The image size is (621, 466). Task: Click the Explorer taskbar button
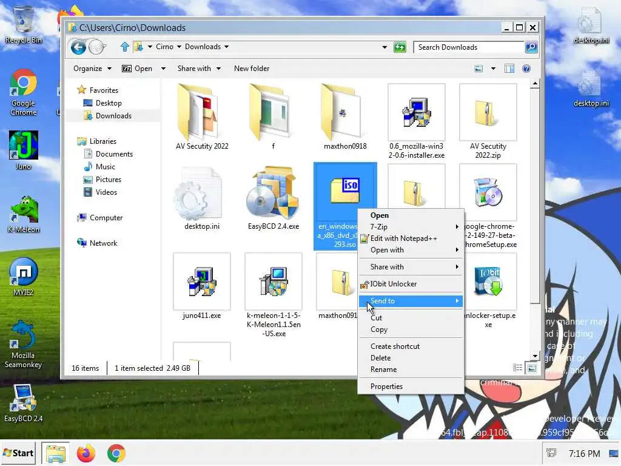[x=55, y=453]
